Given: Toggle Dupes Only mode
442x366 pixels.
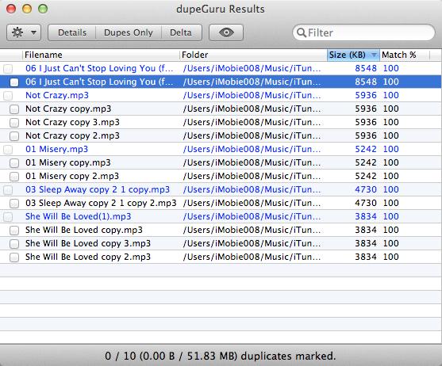Looking at the screenshot, I should tap(129, 32).
